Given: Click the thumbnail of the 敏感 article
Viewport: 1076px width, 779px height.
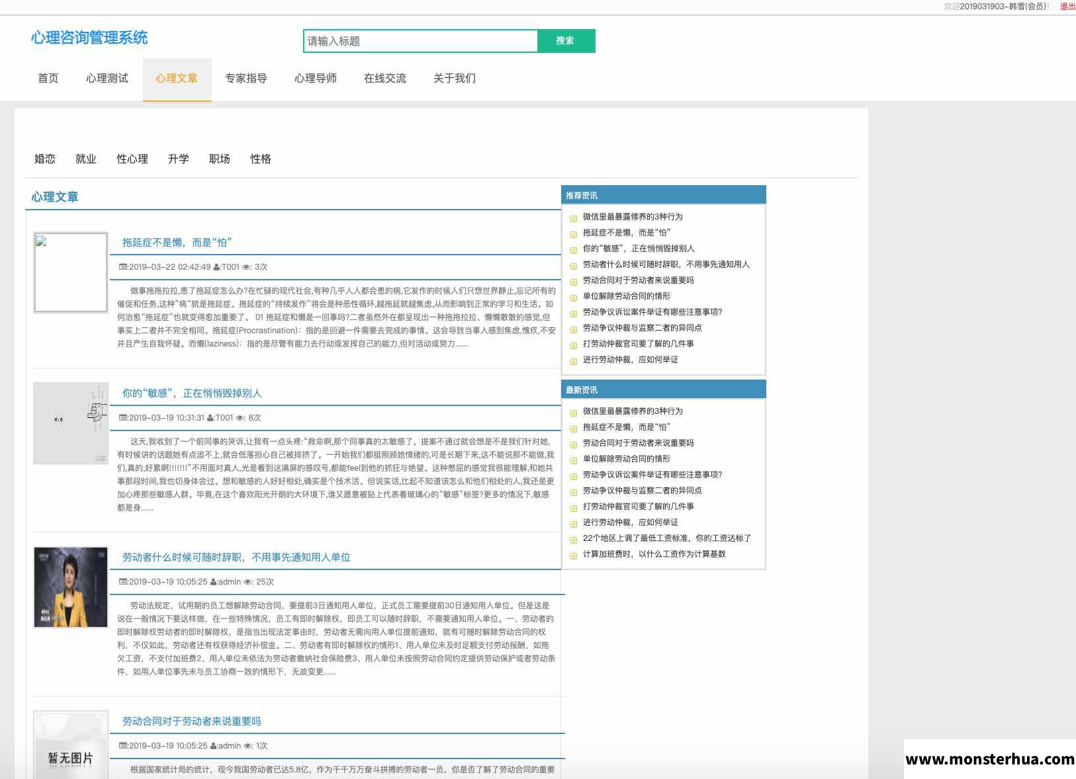Looking at the screenshot, I should [x=71, y=423].
